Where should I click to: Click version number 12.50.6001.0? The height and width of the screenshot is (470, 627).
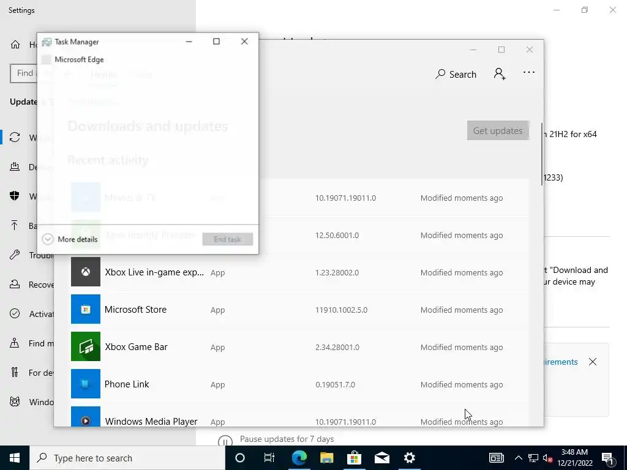coord(337,235)
